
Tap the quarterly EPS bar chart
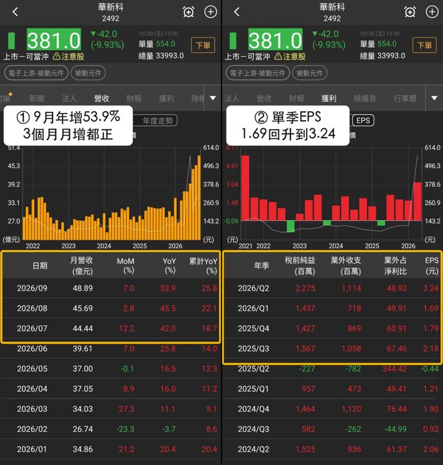coord(331,194)
